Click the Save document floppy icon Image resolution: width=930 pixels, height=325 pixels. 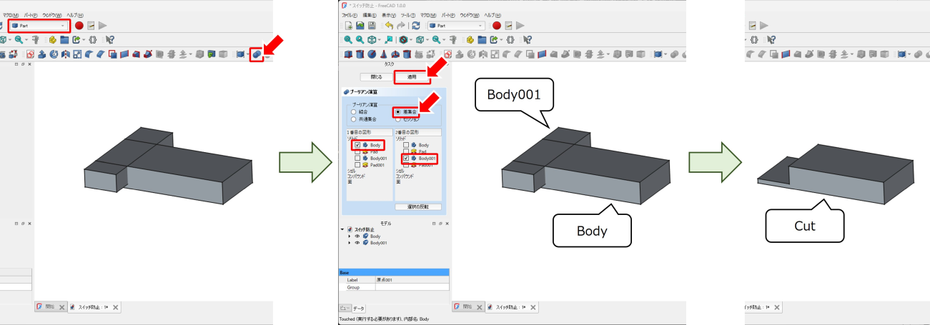click(x=372, y=25)
